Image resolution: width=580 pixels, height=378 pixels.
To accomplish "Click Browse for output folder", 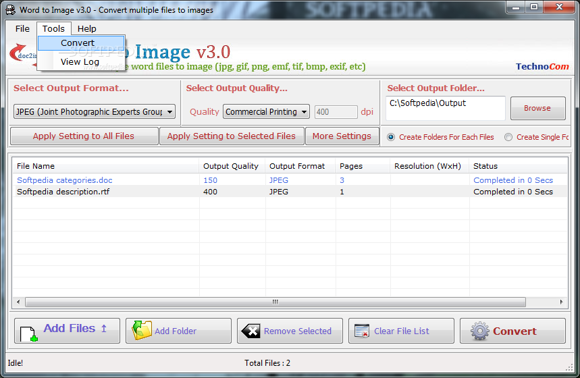I will pos(538,109).
